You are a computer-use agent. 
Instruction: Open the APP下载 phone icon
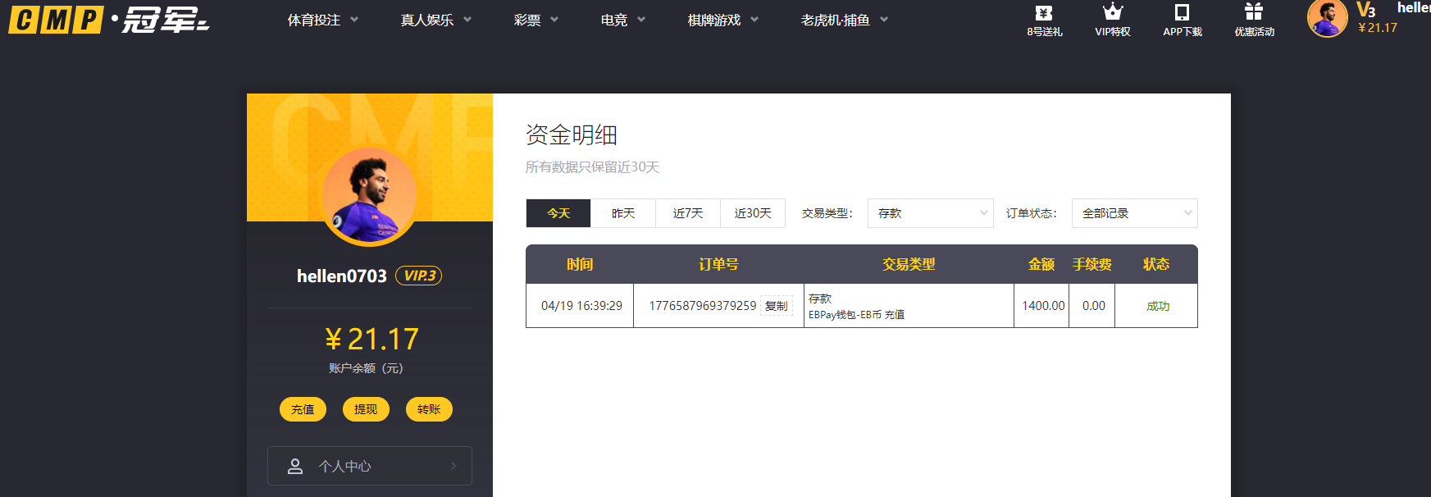(x=1182, y=12)
